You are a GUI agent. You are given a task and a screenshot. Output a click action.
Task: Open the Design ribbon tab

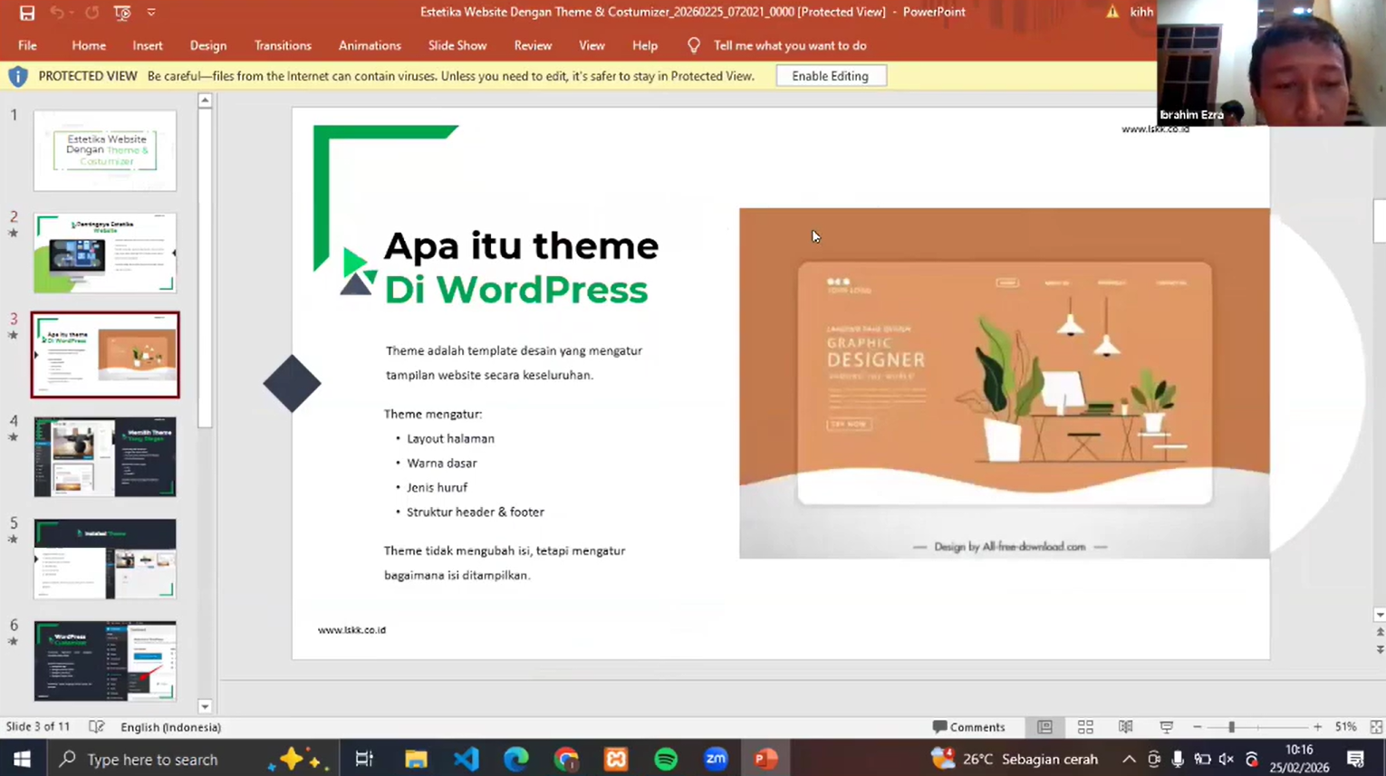click(x=207, y=45)
